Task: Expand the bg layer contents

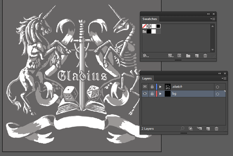Action: tap(160, 94)
